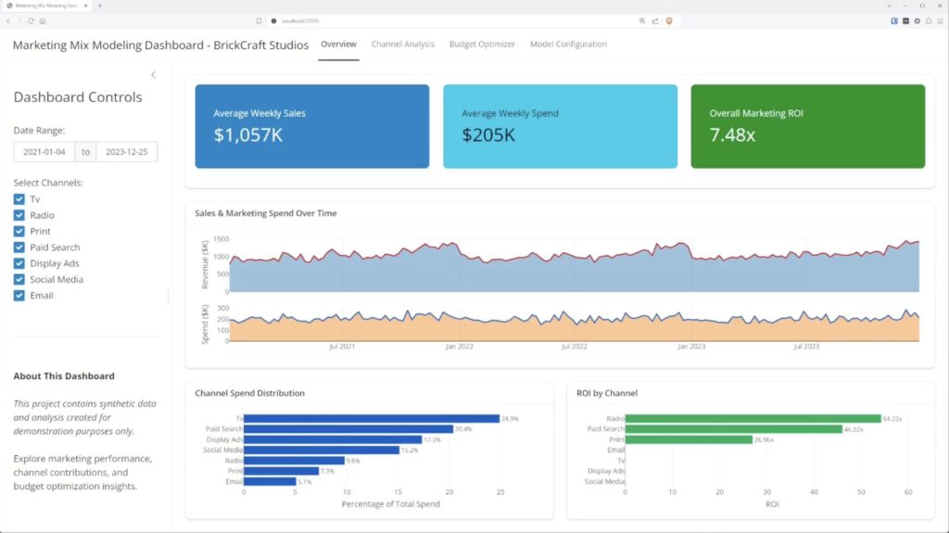
Task: Disable the Email channel checkbox
Action: (x=19, y=296)
